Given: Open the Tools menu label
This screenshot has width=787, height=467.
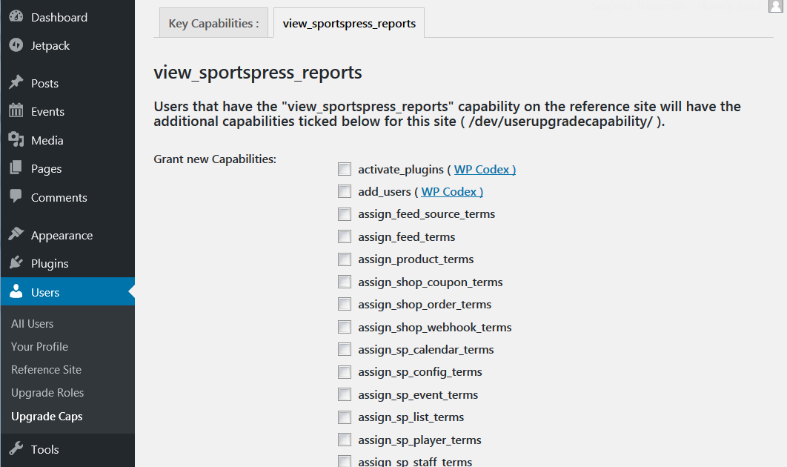Looking at the screenshot, I should 44,449.
